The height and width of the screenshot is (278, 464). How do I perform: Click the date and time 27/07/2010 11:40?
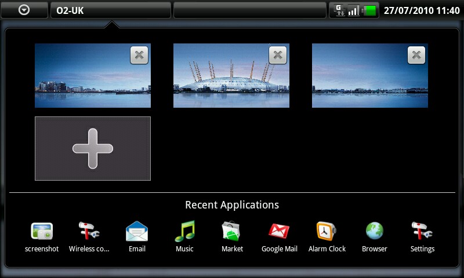[x=422, y=10]
